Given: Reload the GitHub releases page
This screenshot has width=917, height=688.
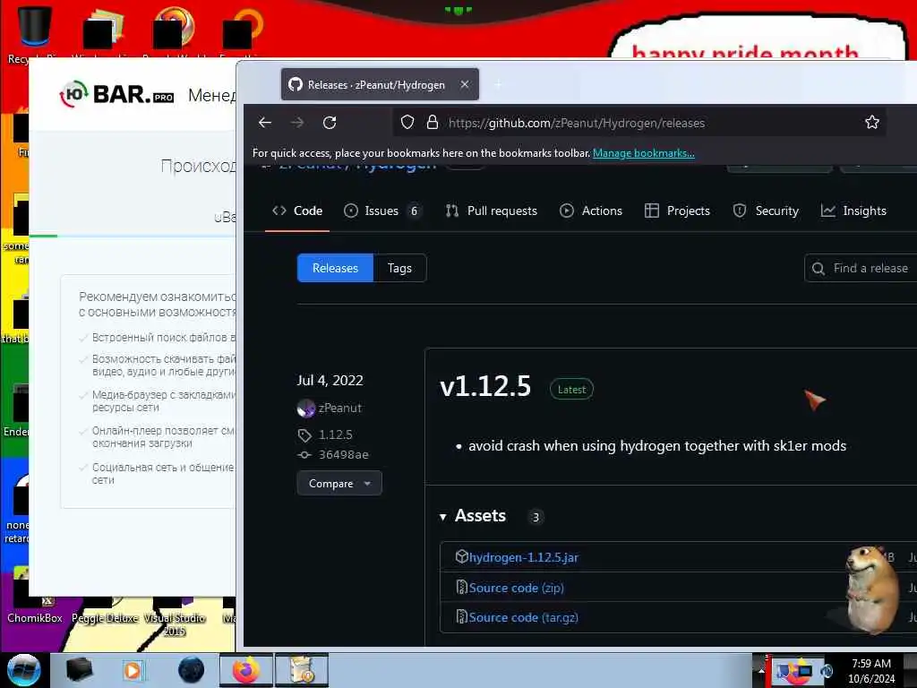Looking at the screenshot, I should tap(330, 122).
